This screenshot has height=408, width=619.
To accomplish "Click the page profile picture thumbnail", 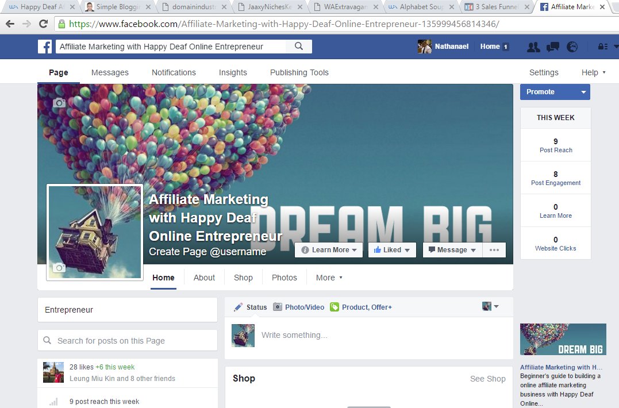I will (95, 232).
